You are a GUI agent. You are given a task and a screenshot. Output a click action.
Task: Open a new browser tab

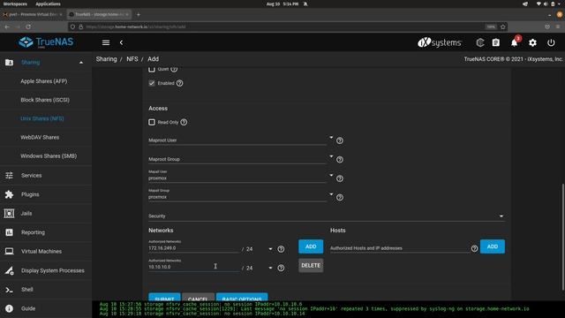tap(139, 14)
